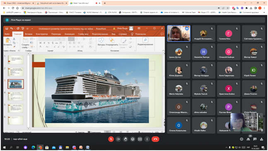Open the emoji reactions button
The image size is (268, 151).
(133, 139)
